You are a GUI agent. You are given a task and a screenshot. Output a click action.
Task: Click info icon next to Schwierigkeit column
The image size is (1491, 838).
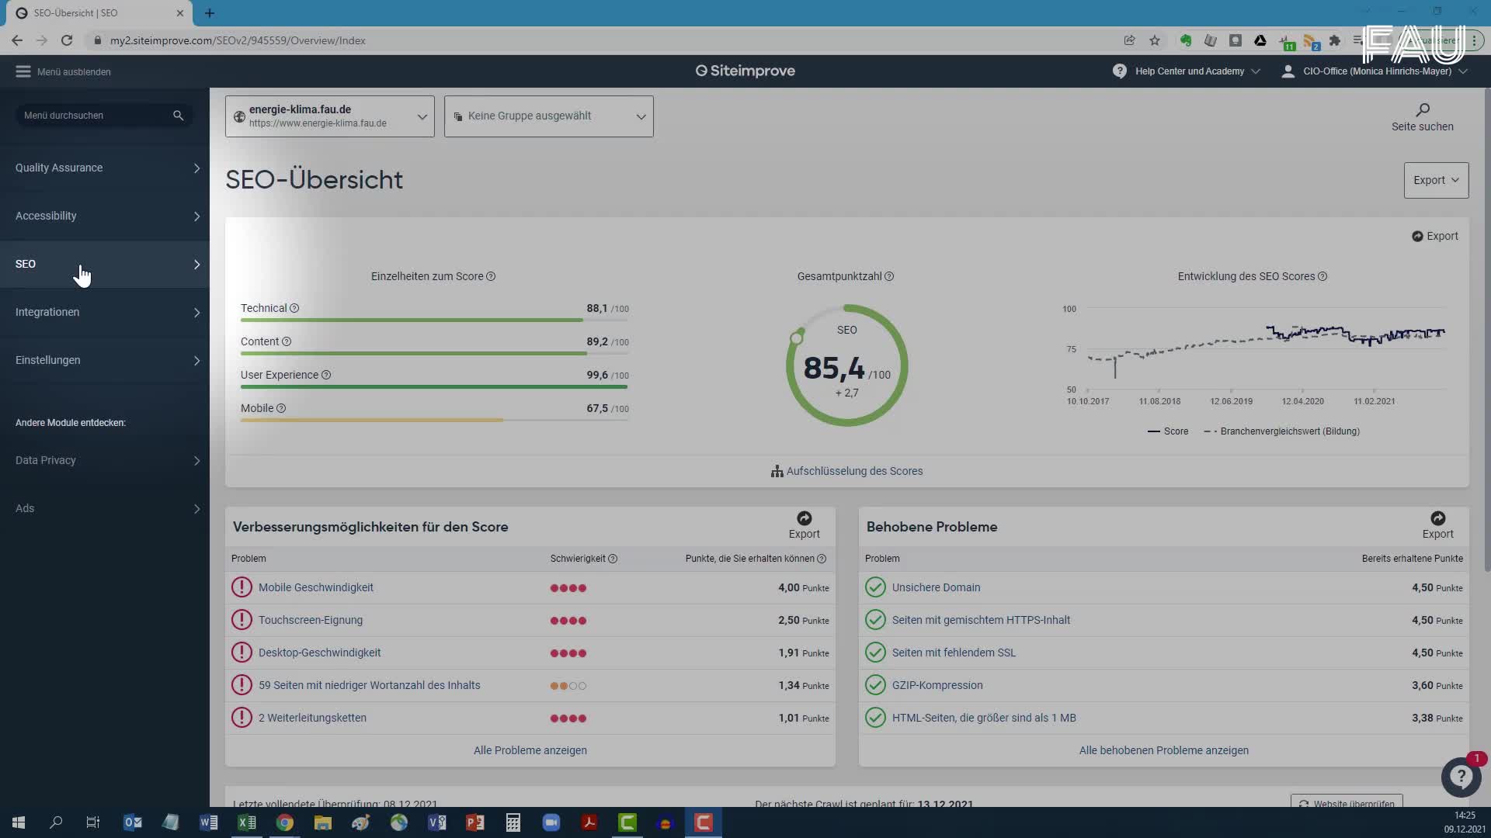[x=613, y=559]
